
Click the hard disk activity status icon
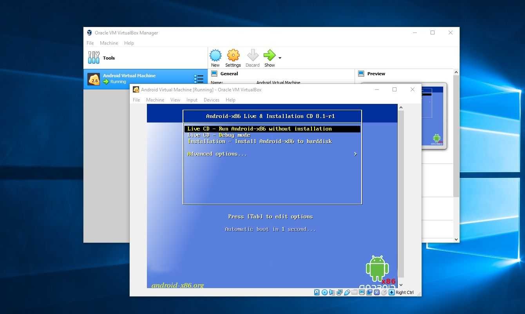point(317,292)
